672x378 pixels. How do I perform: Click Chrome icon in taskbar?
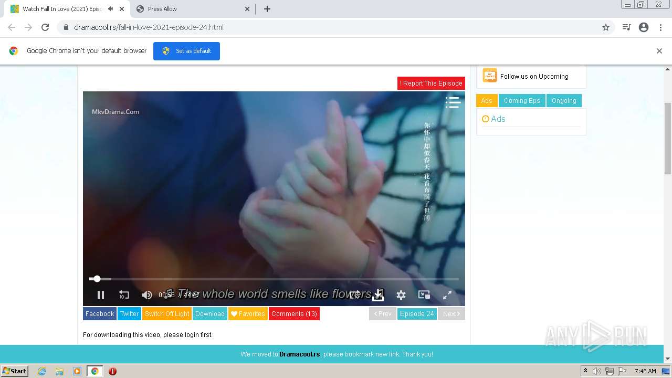pyautogui.click(x=95, y=371)
